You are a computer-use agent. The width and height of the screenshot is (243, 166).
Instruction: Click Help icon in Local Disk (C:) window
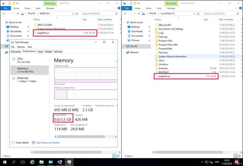[x=241, y=8]
